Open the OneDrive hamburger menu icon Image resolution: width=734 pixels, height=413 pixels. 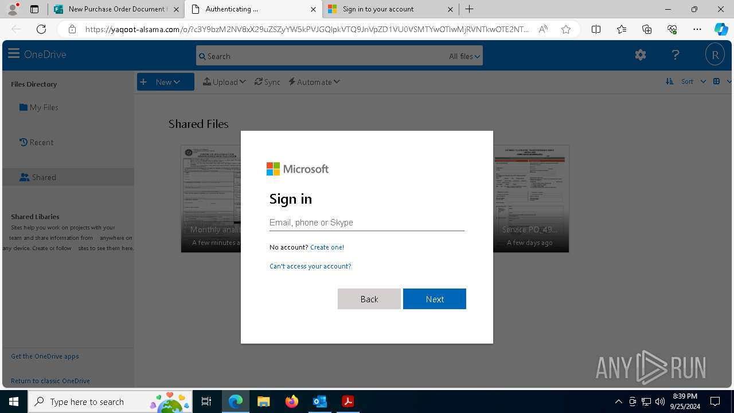coord(14,54)
